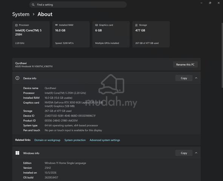Select the Device ID value
The width and height of the screenshot is (223, 181).
click(70, 116)
